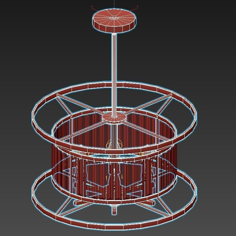Click the y axis label
The image size is (236, 236).
tap(92, 6)
